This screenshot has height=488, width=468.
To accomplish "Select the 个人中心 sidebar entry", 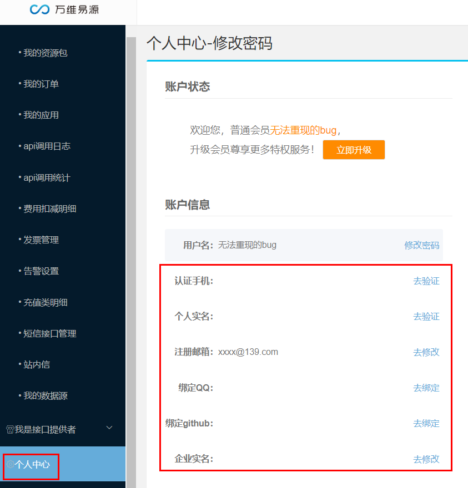I will click(x=63, y=464).
